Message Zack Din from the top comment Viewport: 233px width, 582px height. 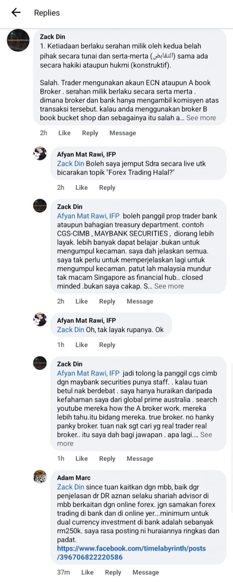point(123,133)
